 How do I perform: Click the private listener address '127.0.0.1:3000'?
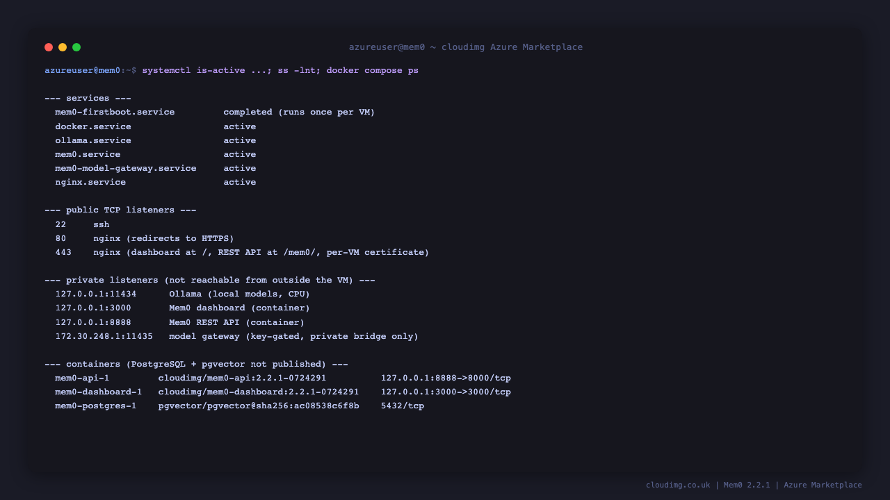click(x=93, y=308)
